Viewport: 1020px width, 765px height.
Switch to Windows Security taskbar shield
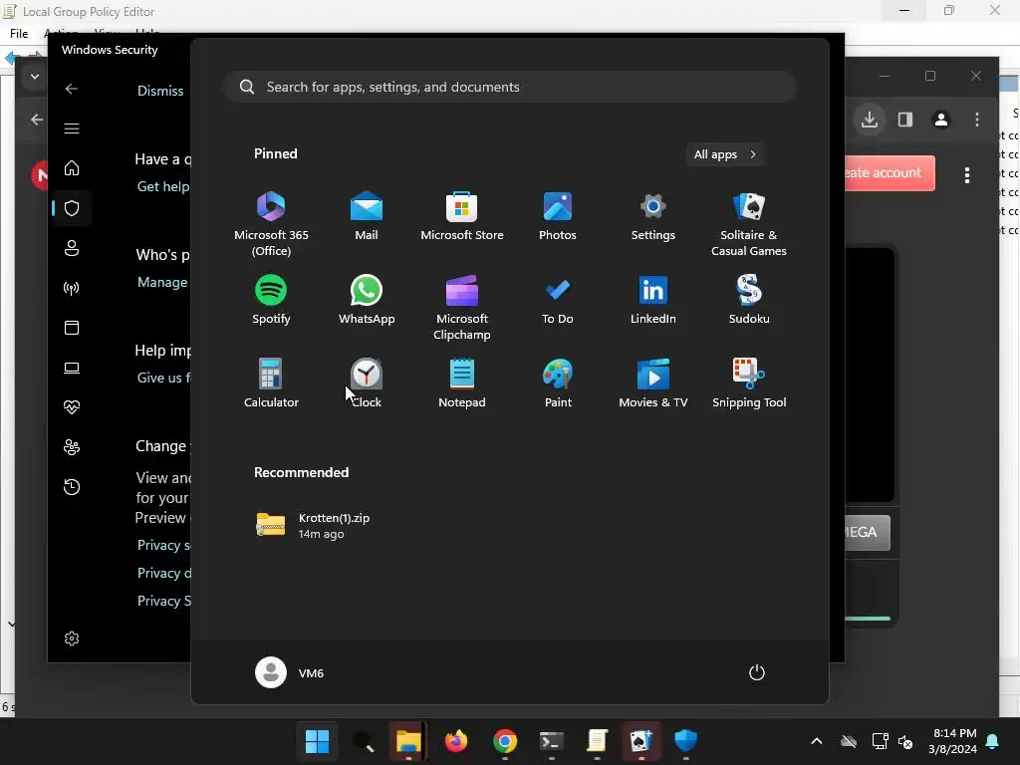tap(685, 740)
